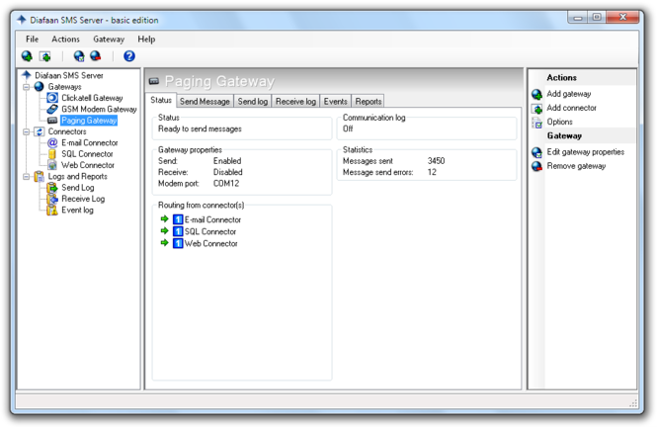The height and width of the screenshot is (427, 657).
Task: Select the Diafaan SMS Server root node
Action: click(69, 75)
